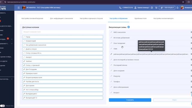The width and height of the screenshot is (192, 108).
Task: Select the тест статуса column row
Action: click(63, 90)
